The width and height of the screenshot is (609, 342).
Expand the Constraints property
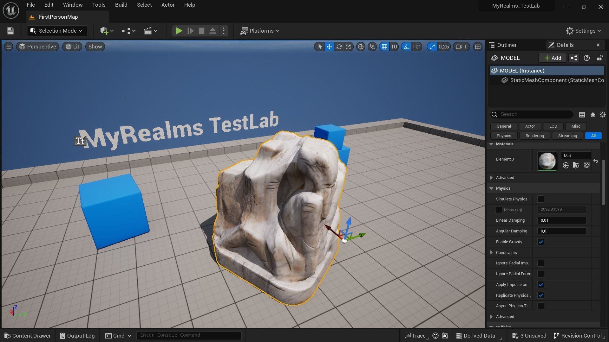coord(491,253)
